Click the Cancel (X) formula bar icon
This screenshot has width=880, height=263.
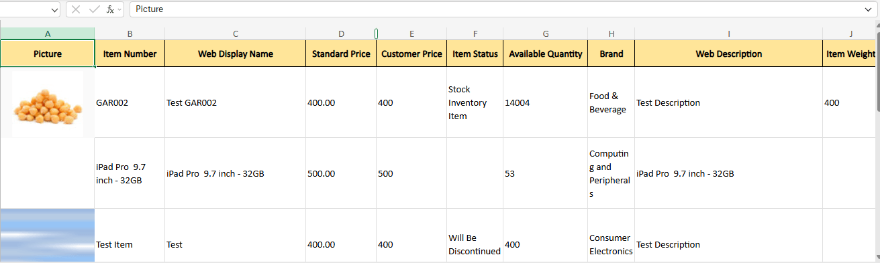coord(76,9)
